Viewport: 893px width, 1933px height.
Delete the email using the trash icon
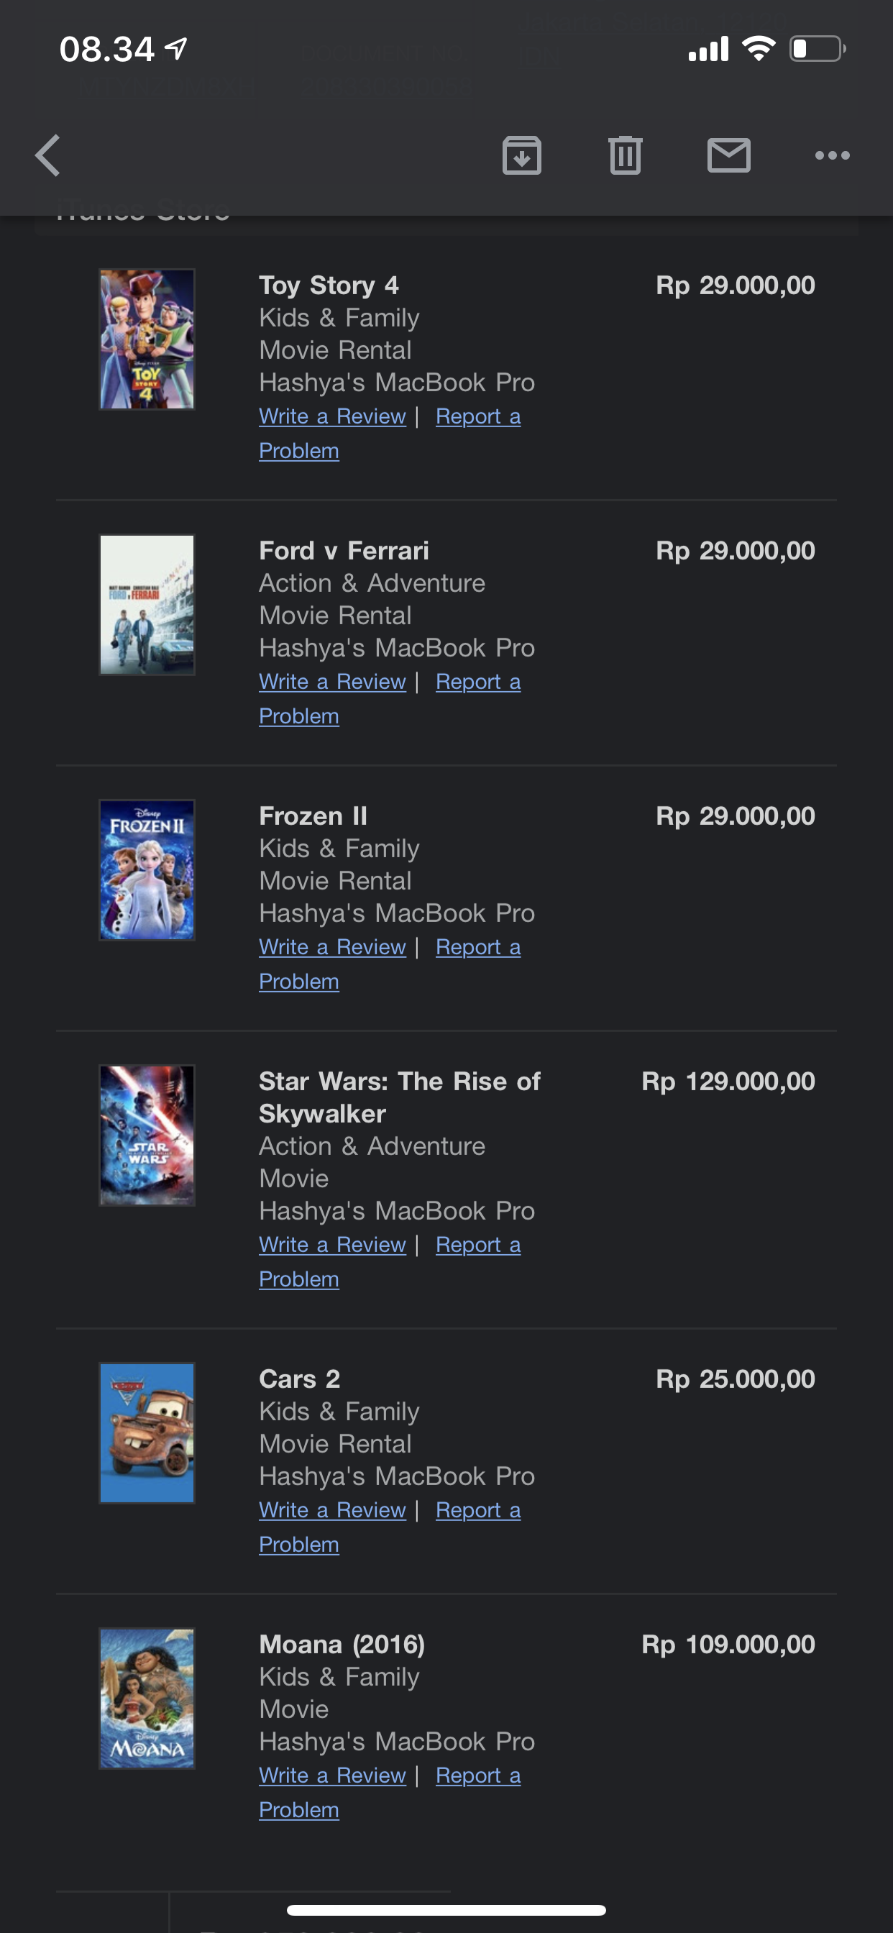coord(625,155)
